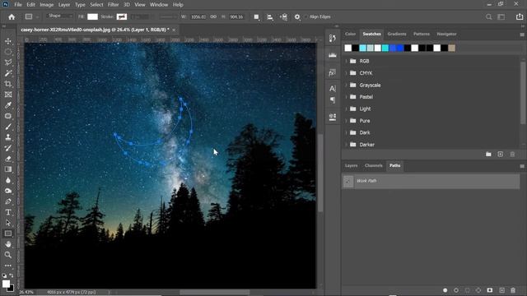The height and width of the screenshot is (296, 527).
Task: Expand the Light swatch folder
Action: click(x=346, y=109)
